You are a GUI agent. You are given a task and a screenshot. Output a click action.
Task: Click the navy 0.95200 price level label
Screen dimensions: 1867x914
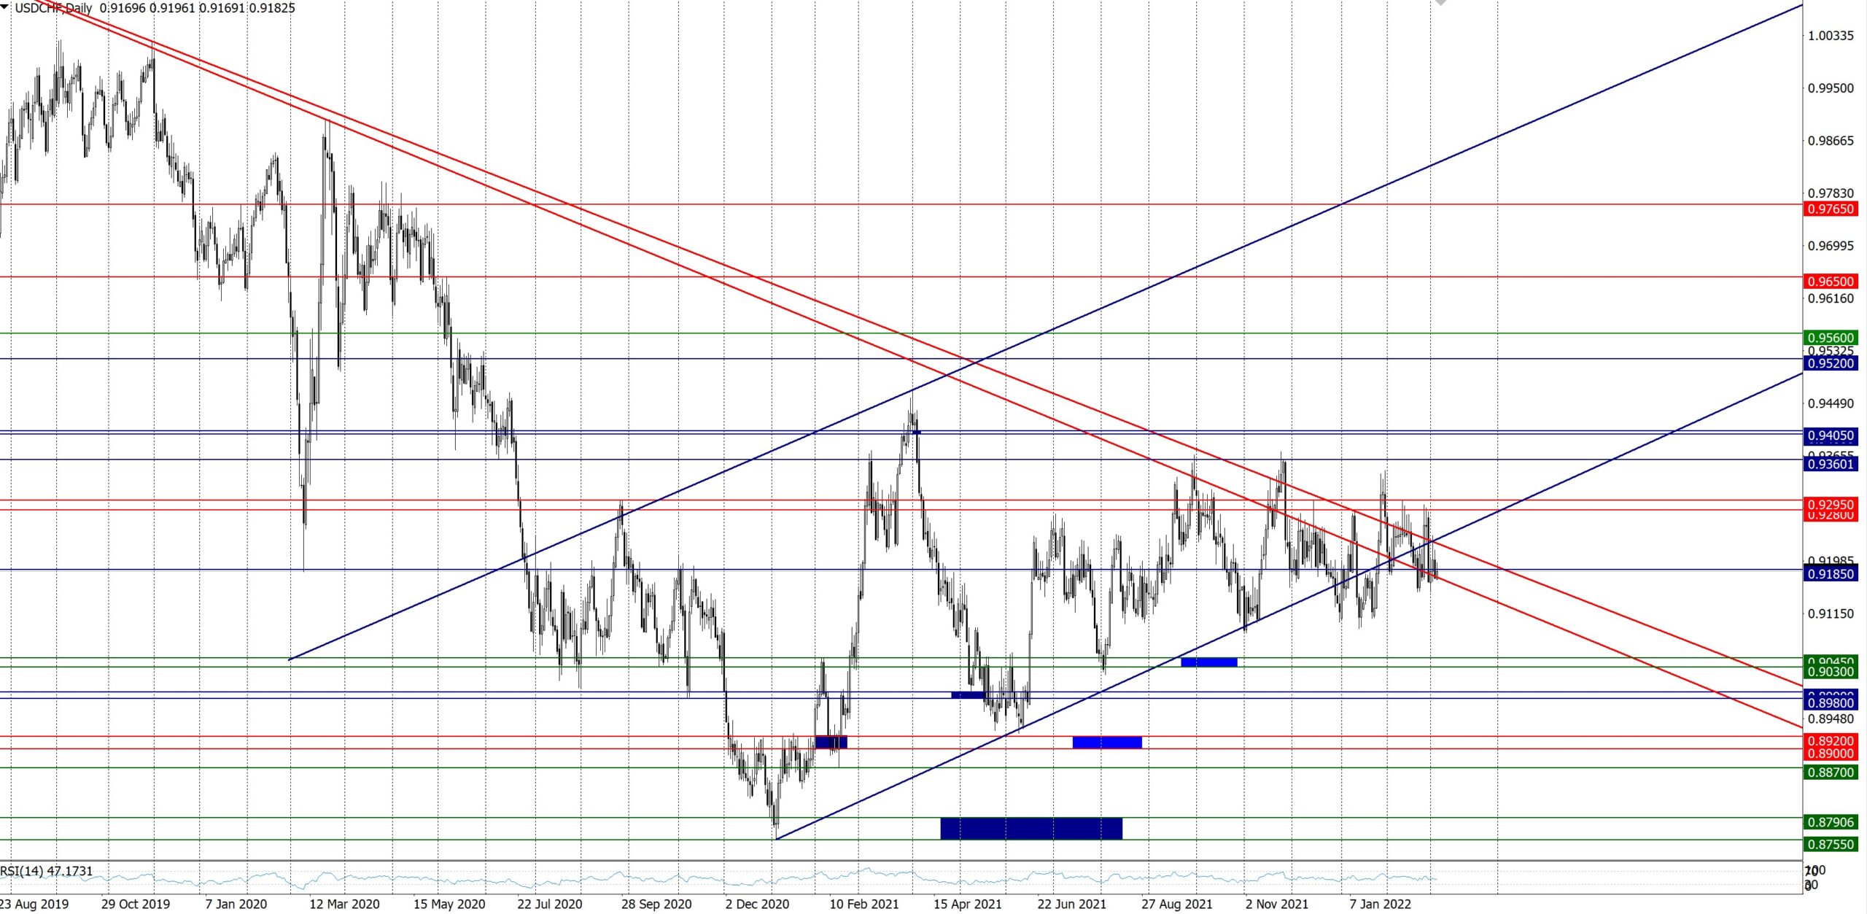(x=1830, y=363)
